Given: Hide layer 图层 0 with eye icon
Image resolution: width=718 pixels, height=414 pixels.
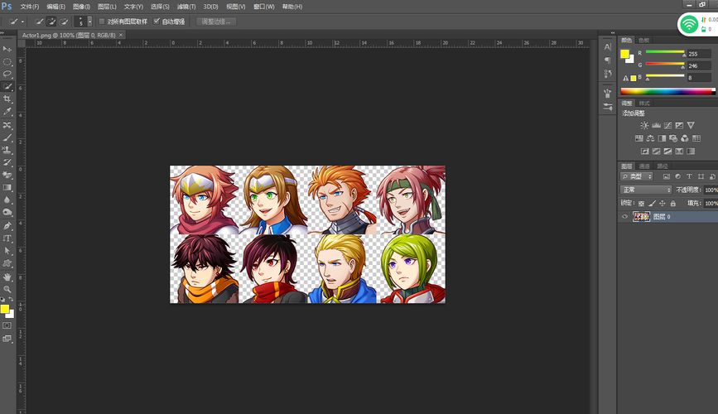Looking at the screenshot, I should pyautogui.click(x=624, y=217).
